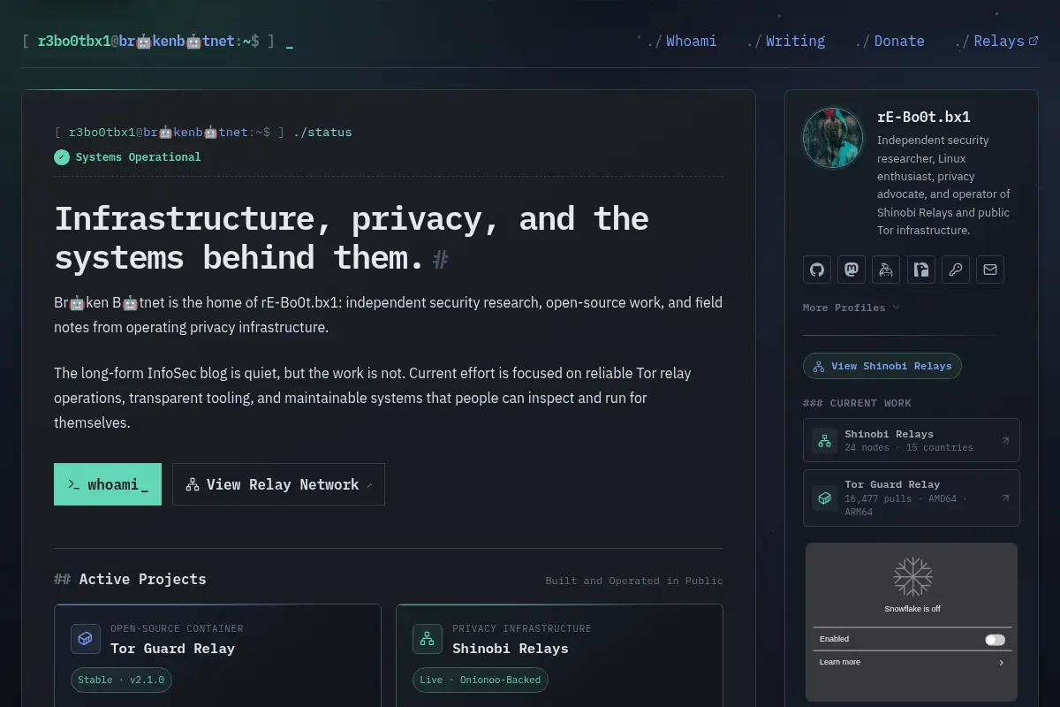Click the envelope email icon
The height and width of the screenshot is (707, 1060).
tap(990, 270)
